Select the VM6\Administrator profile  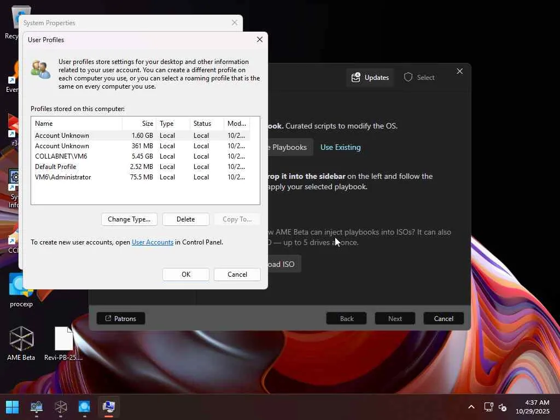[141, 177]
